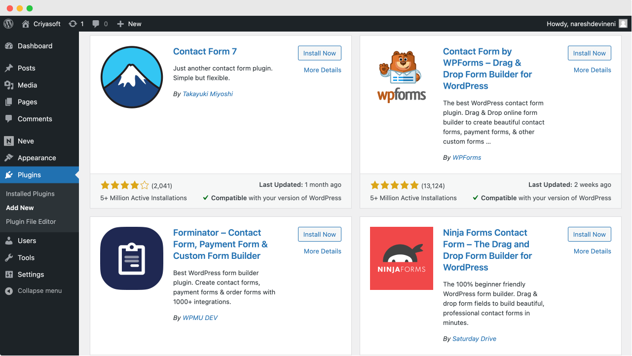Click the Criyasoft site name

[47, 24]
